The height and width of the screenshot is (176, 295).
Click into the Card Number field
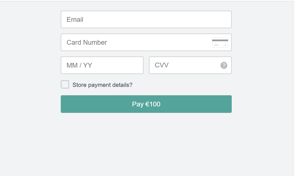134,42
